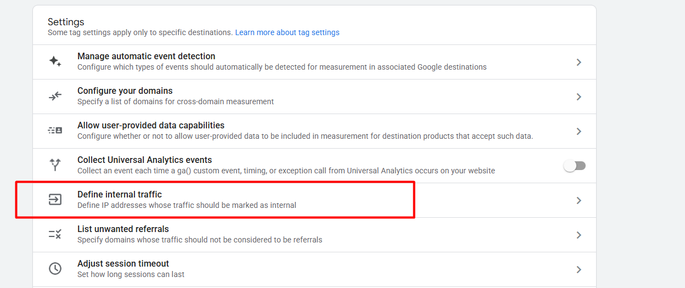Click the sparkle icon for automatic event detection
The image size is (685, 288).
point(55,61)
